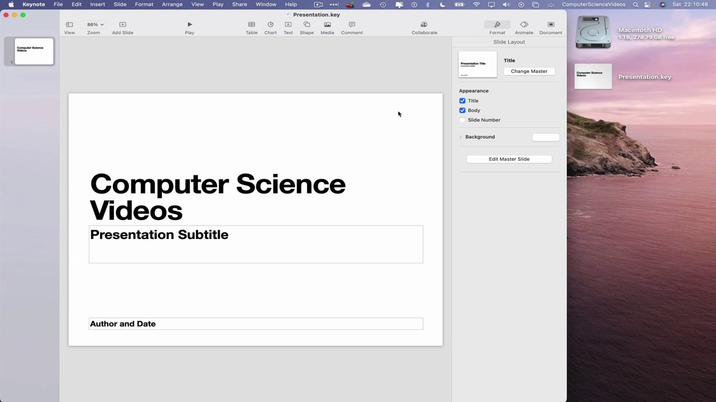Open the Zoom percentage dropdown
Screen dimensions: 716x402
93,25
